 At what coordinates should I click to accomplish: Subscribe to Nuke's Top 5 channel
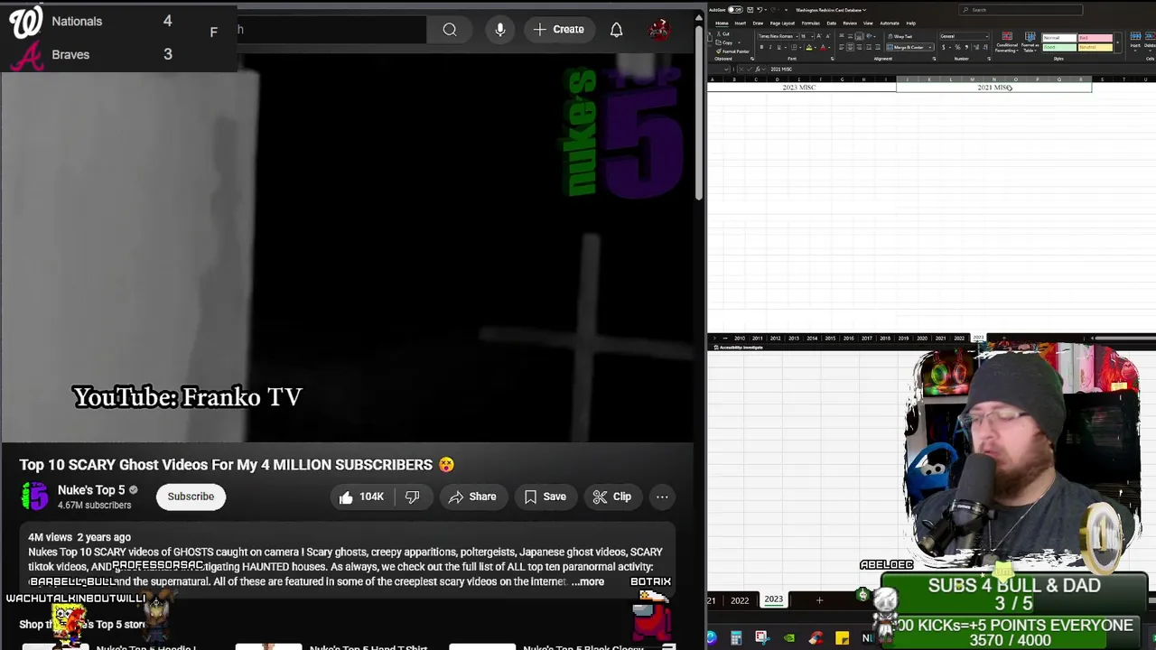[x=191, y=497]
